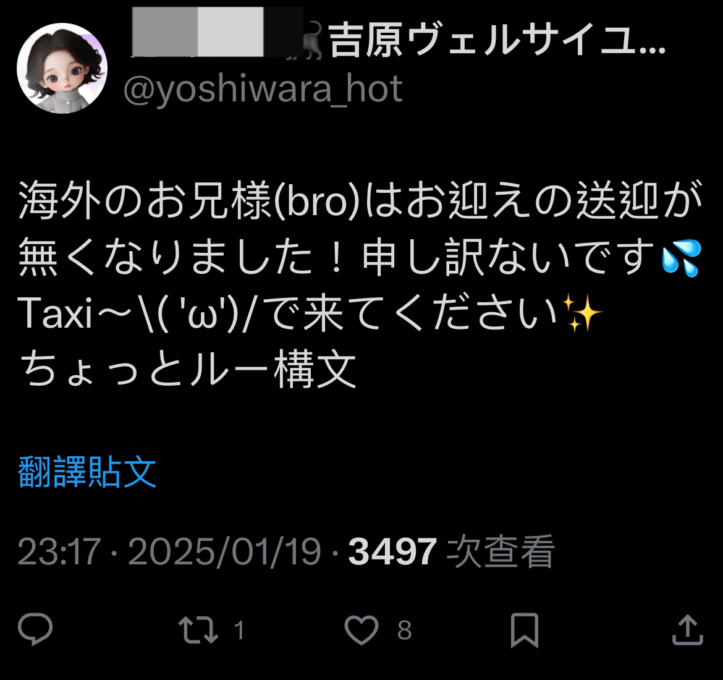Screen dimensions: 723x680
Task: View the 3497 次查看 view count
Action: [x=451, y=551]
